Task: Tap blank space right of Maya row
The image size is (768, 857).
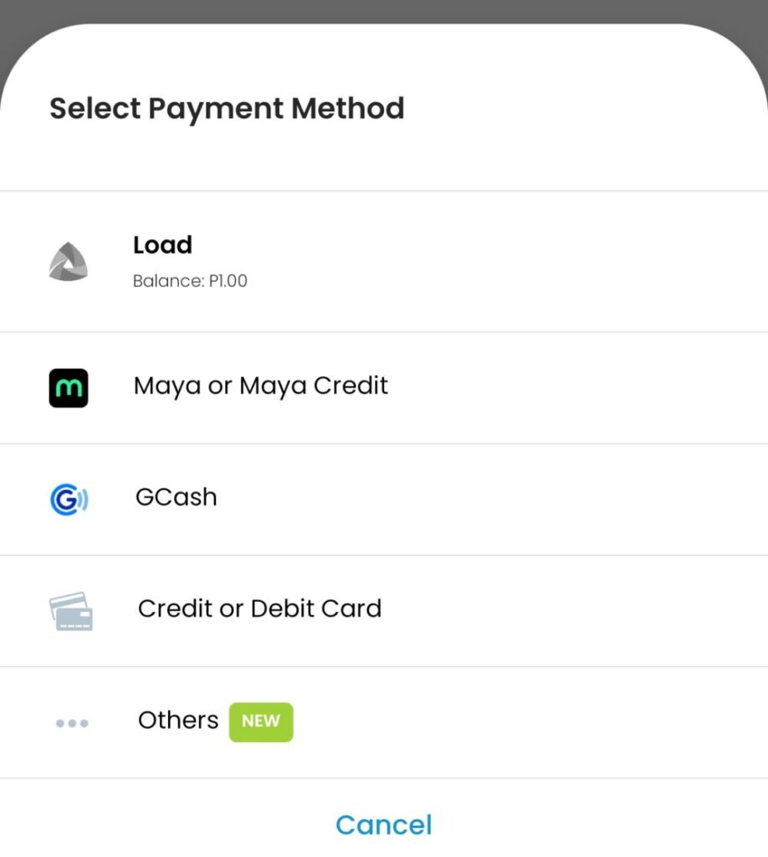Action: 586,387
